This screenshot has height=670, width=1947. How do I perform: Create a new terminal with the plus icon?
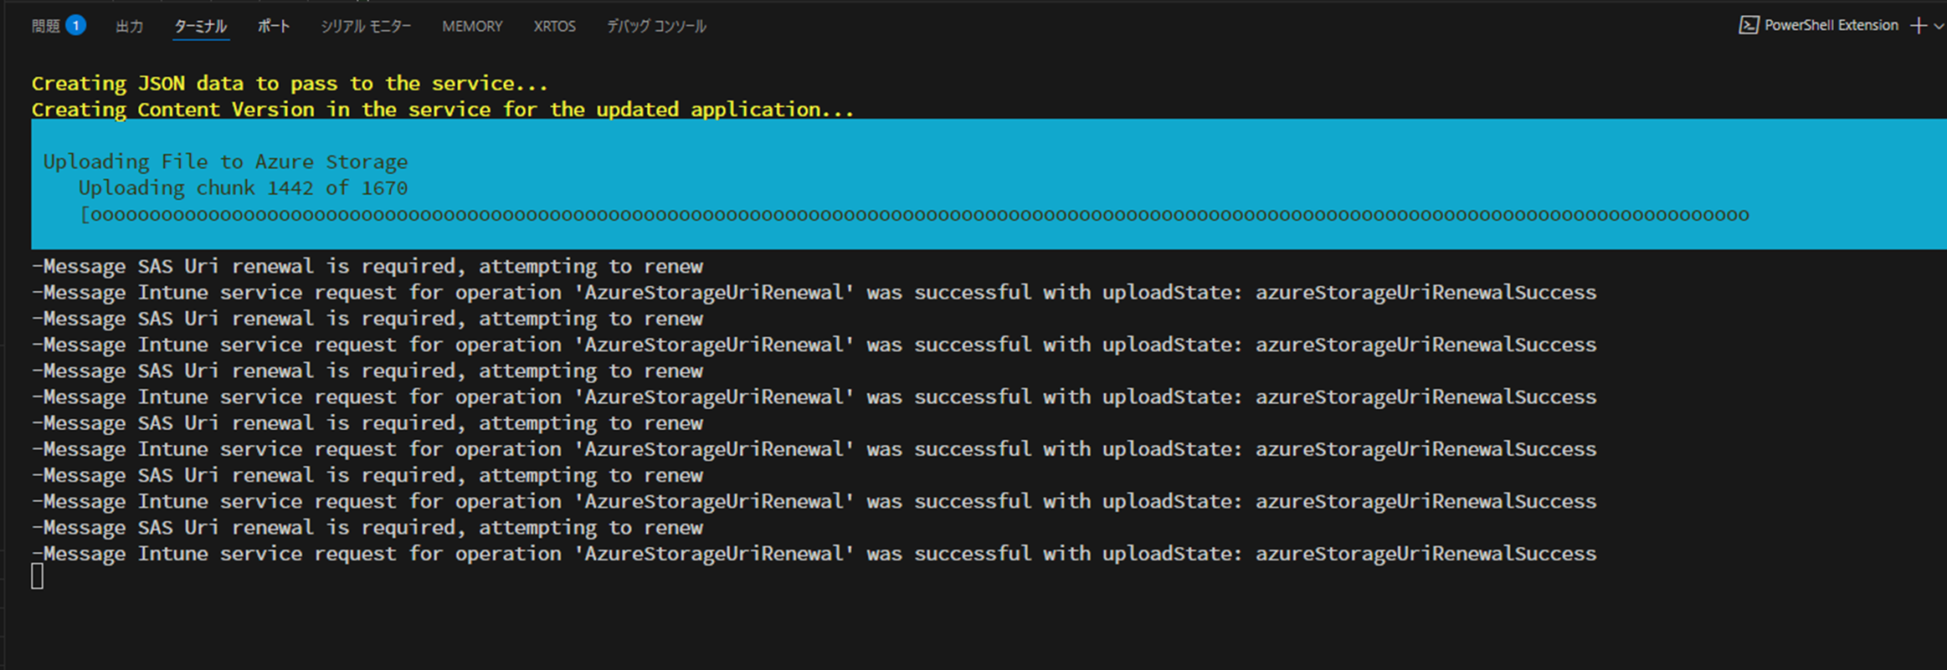pos(1919,25)
